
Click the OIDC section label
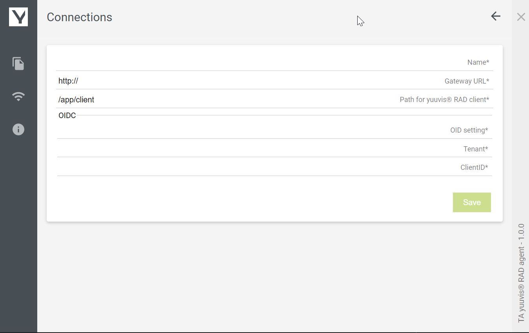coord(67,116)
